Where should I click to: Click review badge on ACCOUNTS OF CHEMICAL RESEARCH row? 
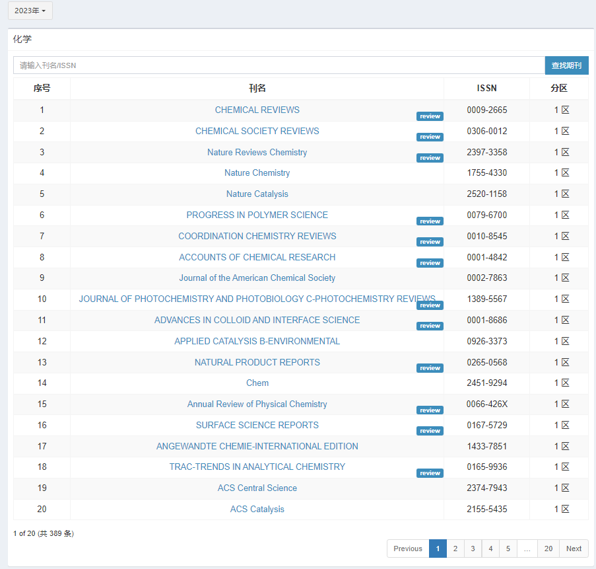430,264
